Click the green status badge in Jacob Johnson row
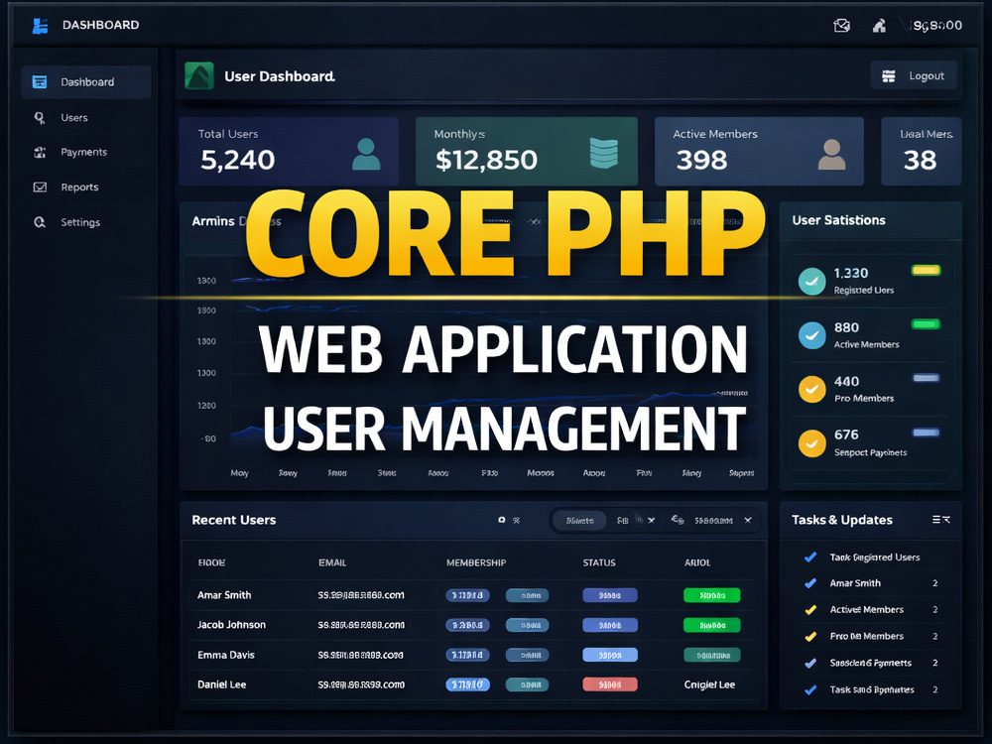 pyautogui.click(x=711, y=625)
